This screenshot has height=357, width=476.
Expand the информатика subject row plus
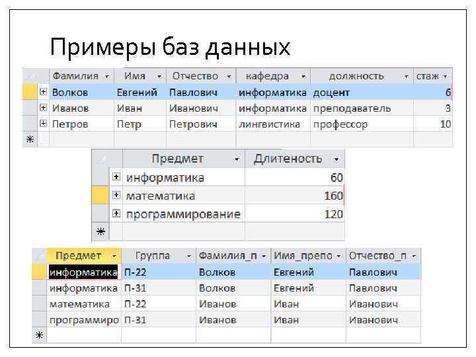point(116,177)
